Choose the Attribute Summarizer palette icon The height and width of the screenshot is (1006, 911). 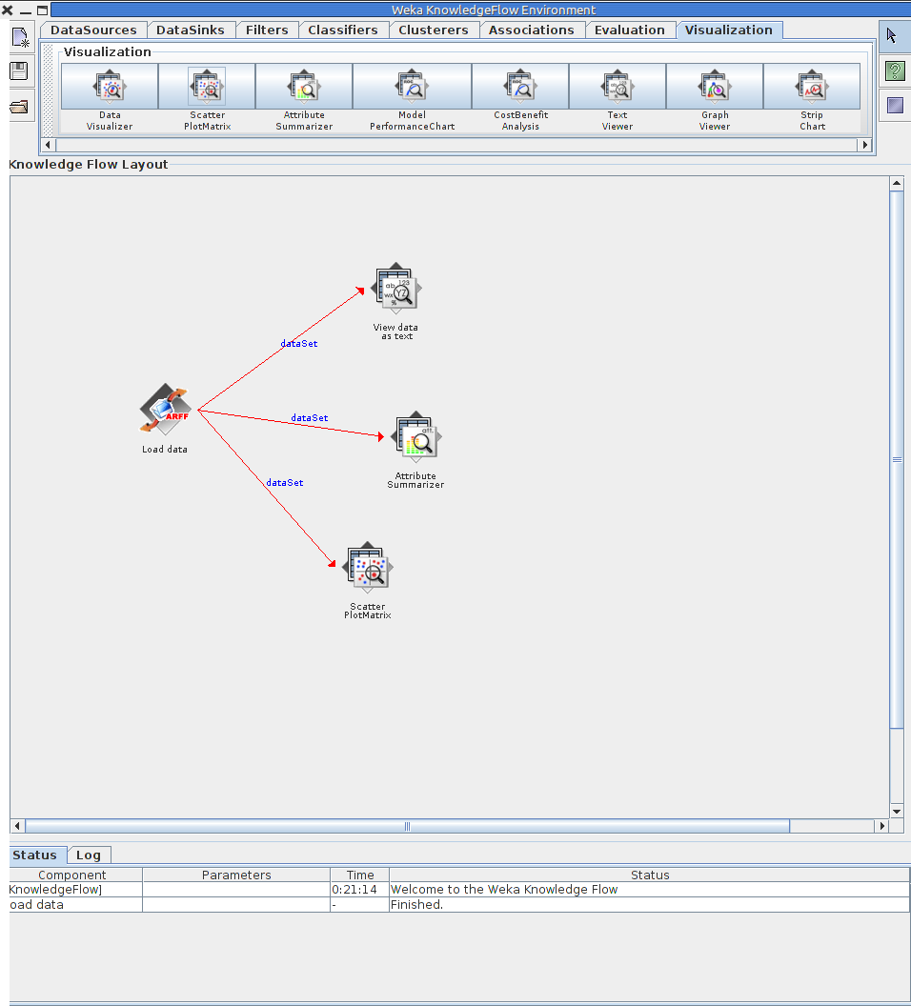pyautogui.click(x=304, y=88)
